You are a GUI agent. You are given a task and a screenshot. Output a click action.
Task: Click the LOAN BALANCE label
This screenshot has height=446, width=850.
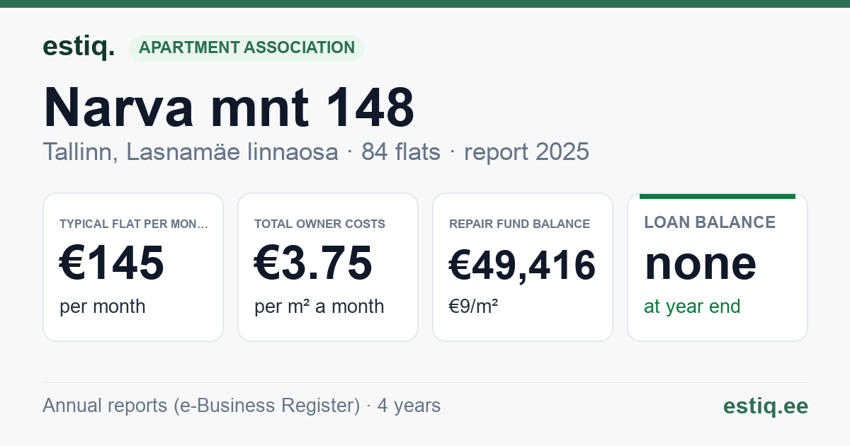tap(710, 222)
